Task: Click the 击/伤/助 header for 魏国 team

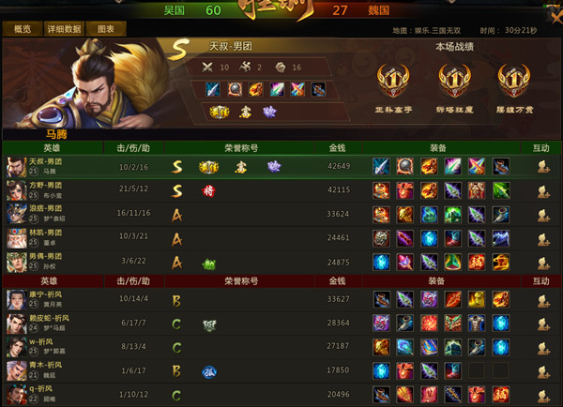Action: 133,281
